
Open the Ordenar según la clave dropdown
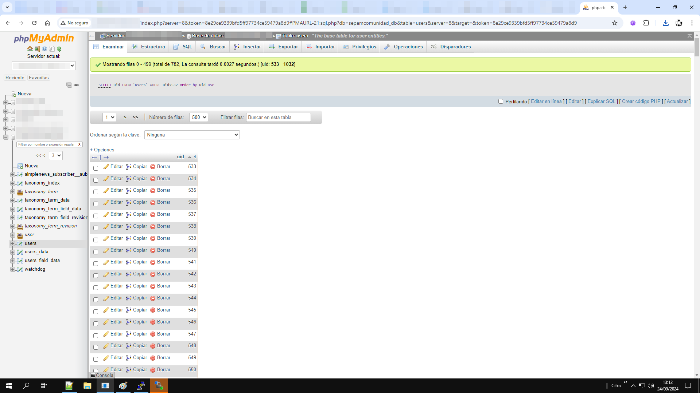[x=192, y=135]
